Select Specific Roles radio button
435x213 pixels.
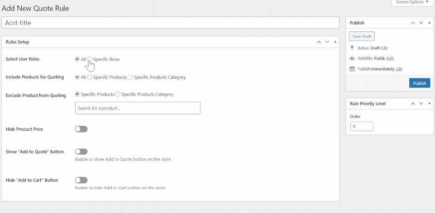[x=90, y=59]
